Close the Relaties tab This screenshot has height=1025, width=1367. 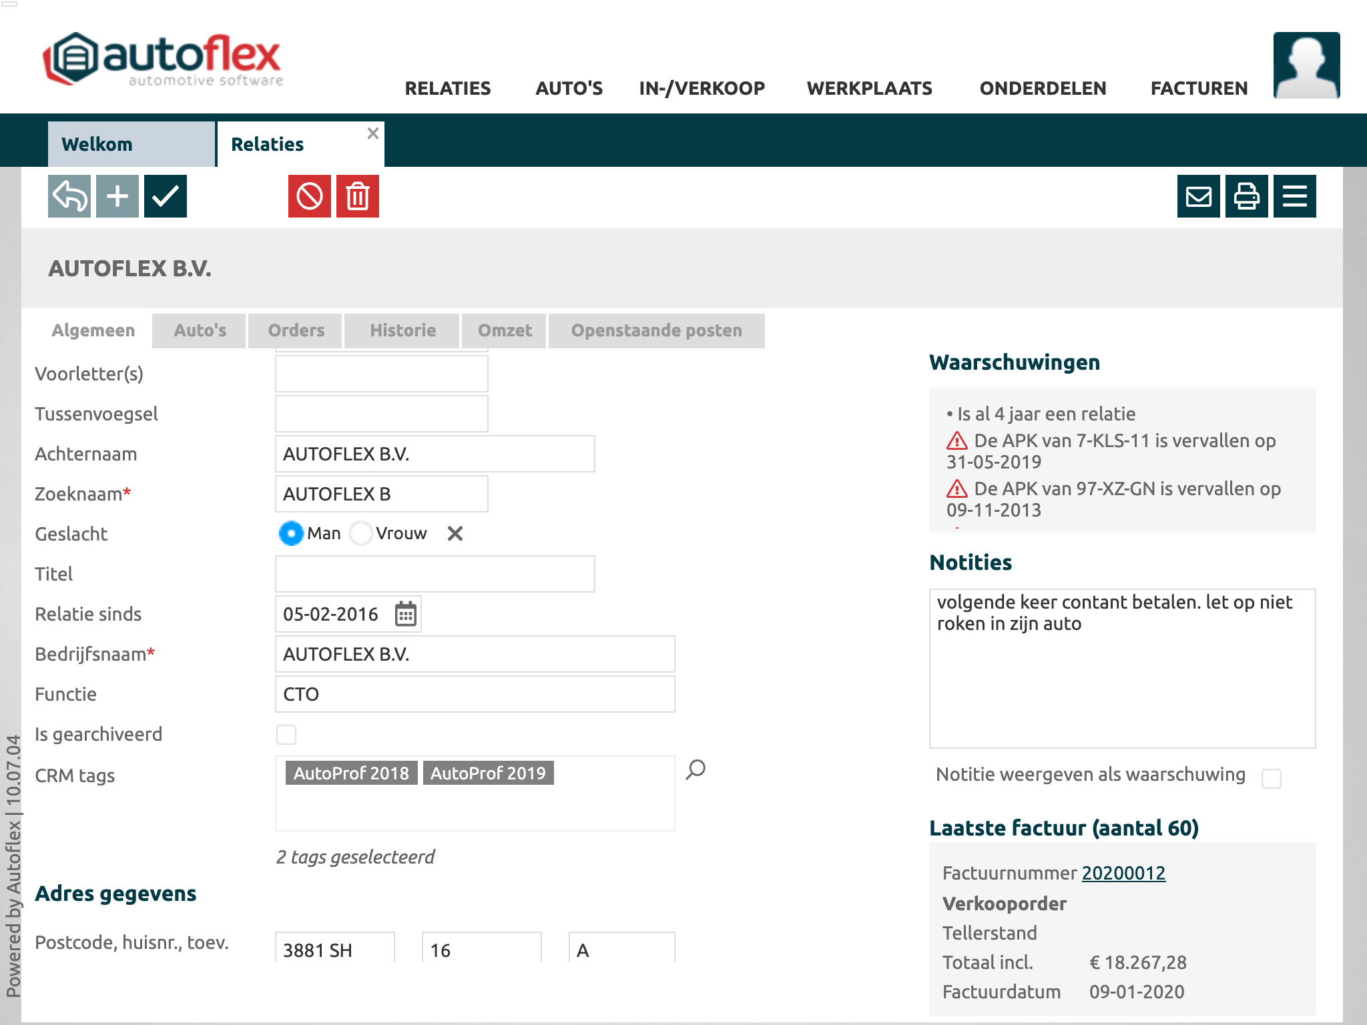click(373, 133)
